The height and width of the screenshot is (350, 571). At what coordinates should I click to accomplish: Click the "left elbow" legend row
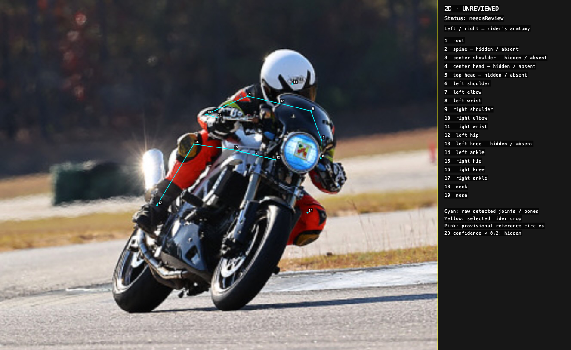[x=463, y=92]
